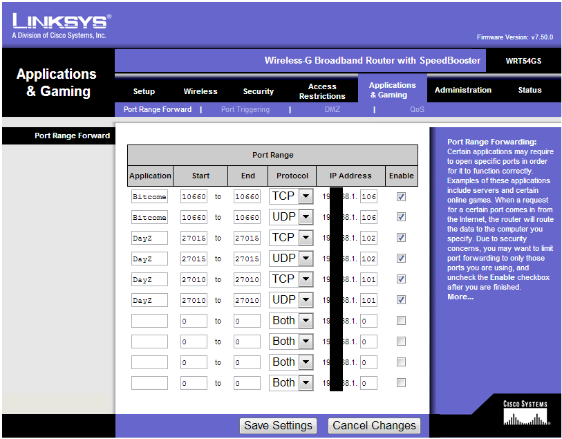
Task: Click the Cisco Systems logo
Action: point(525,413)
